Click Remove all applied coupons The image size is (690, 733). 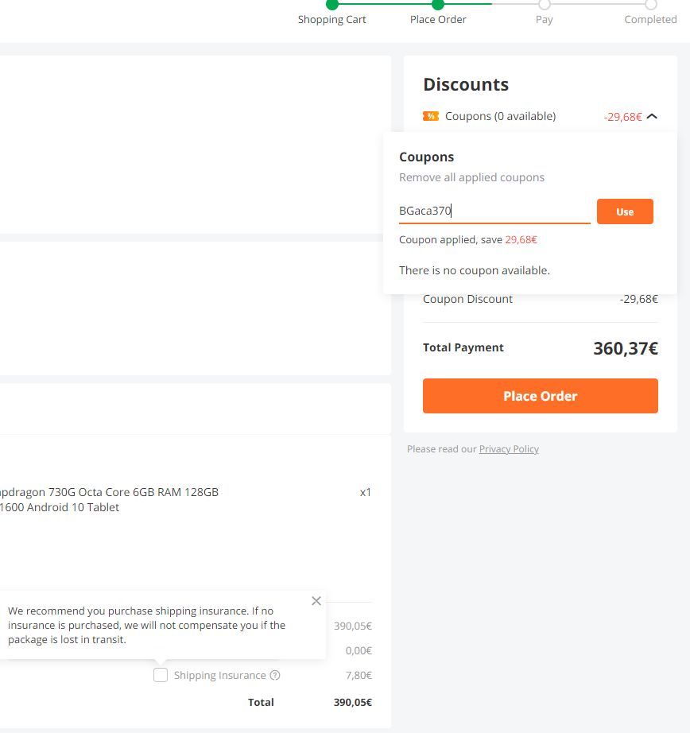pyautogui.click(x=471, y=177)
